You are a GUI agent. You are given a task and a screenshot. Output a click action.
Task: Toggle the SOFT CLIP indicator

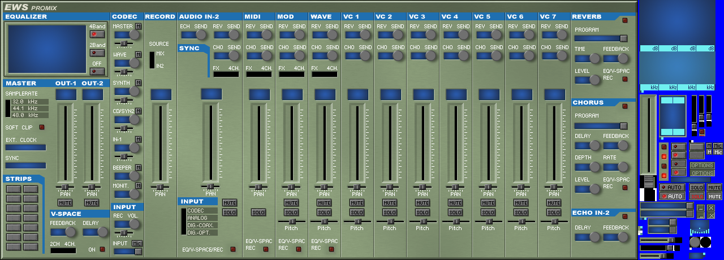pos(42,128)
